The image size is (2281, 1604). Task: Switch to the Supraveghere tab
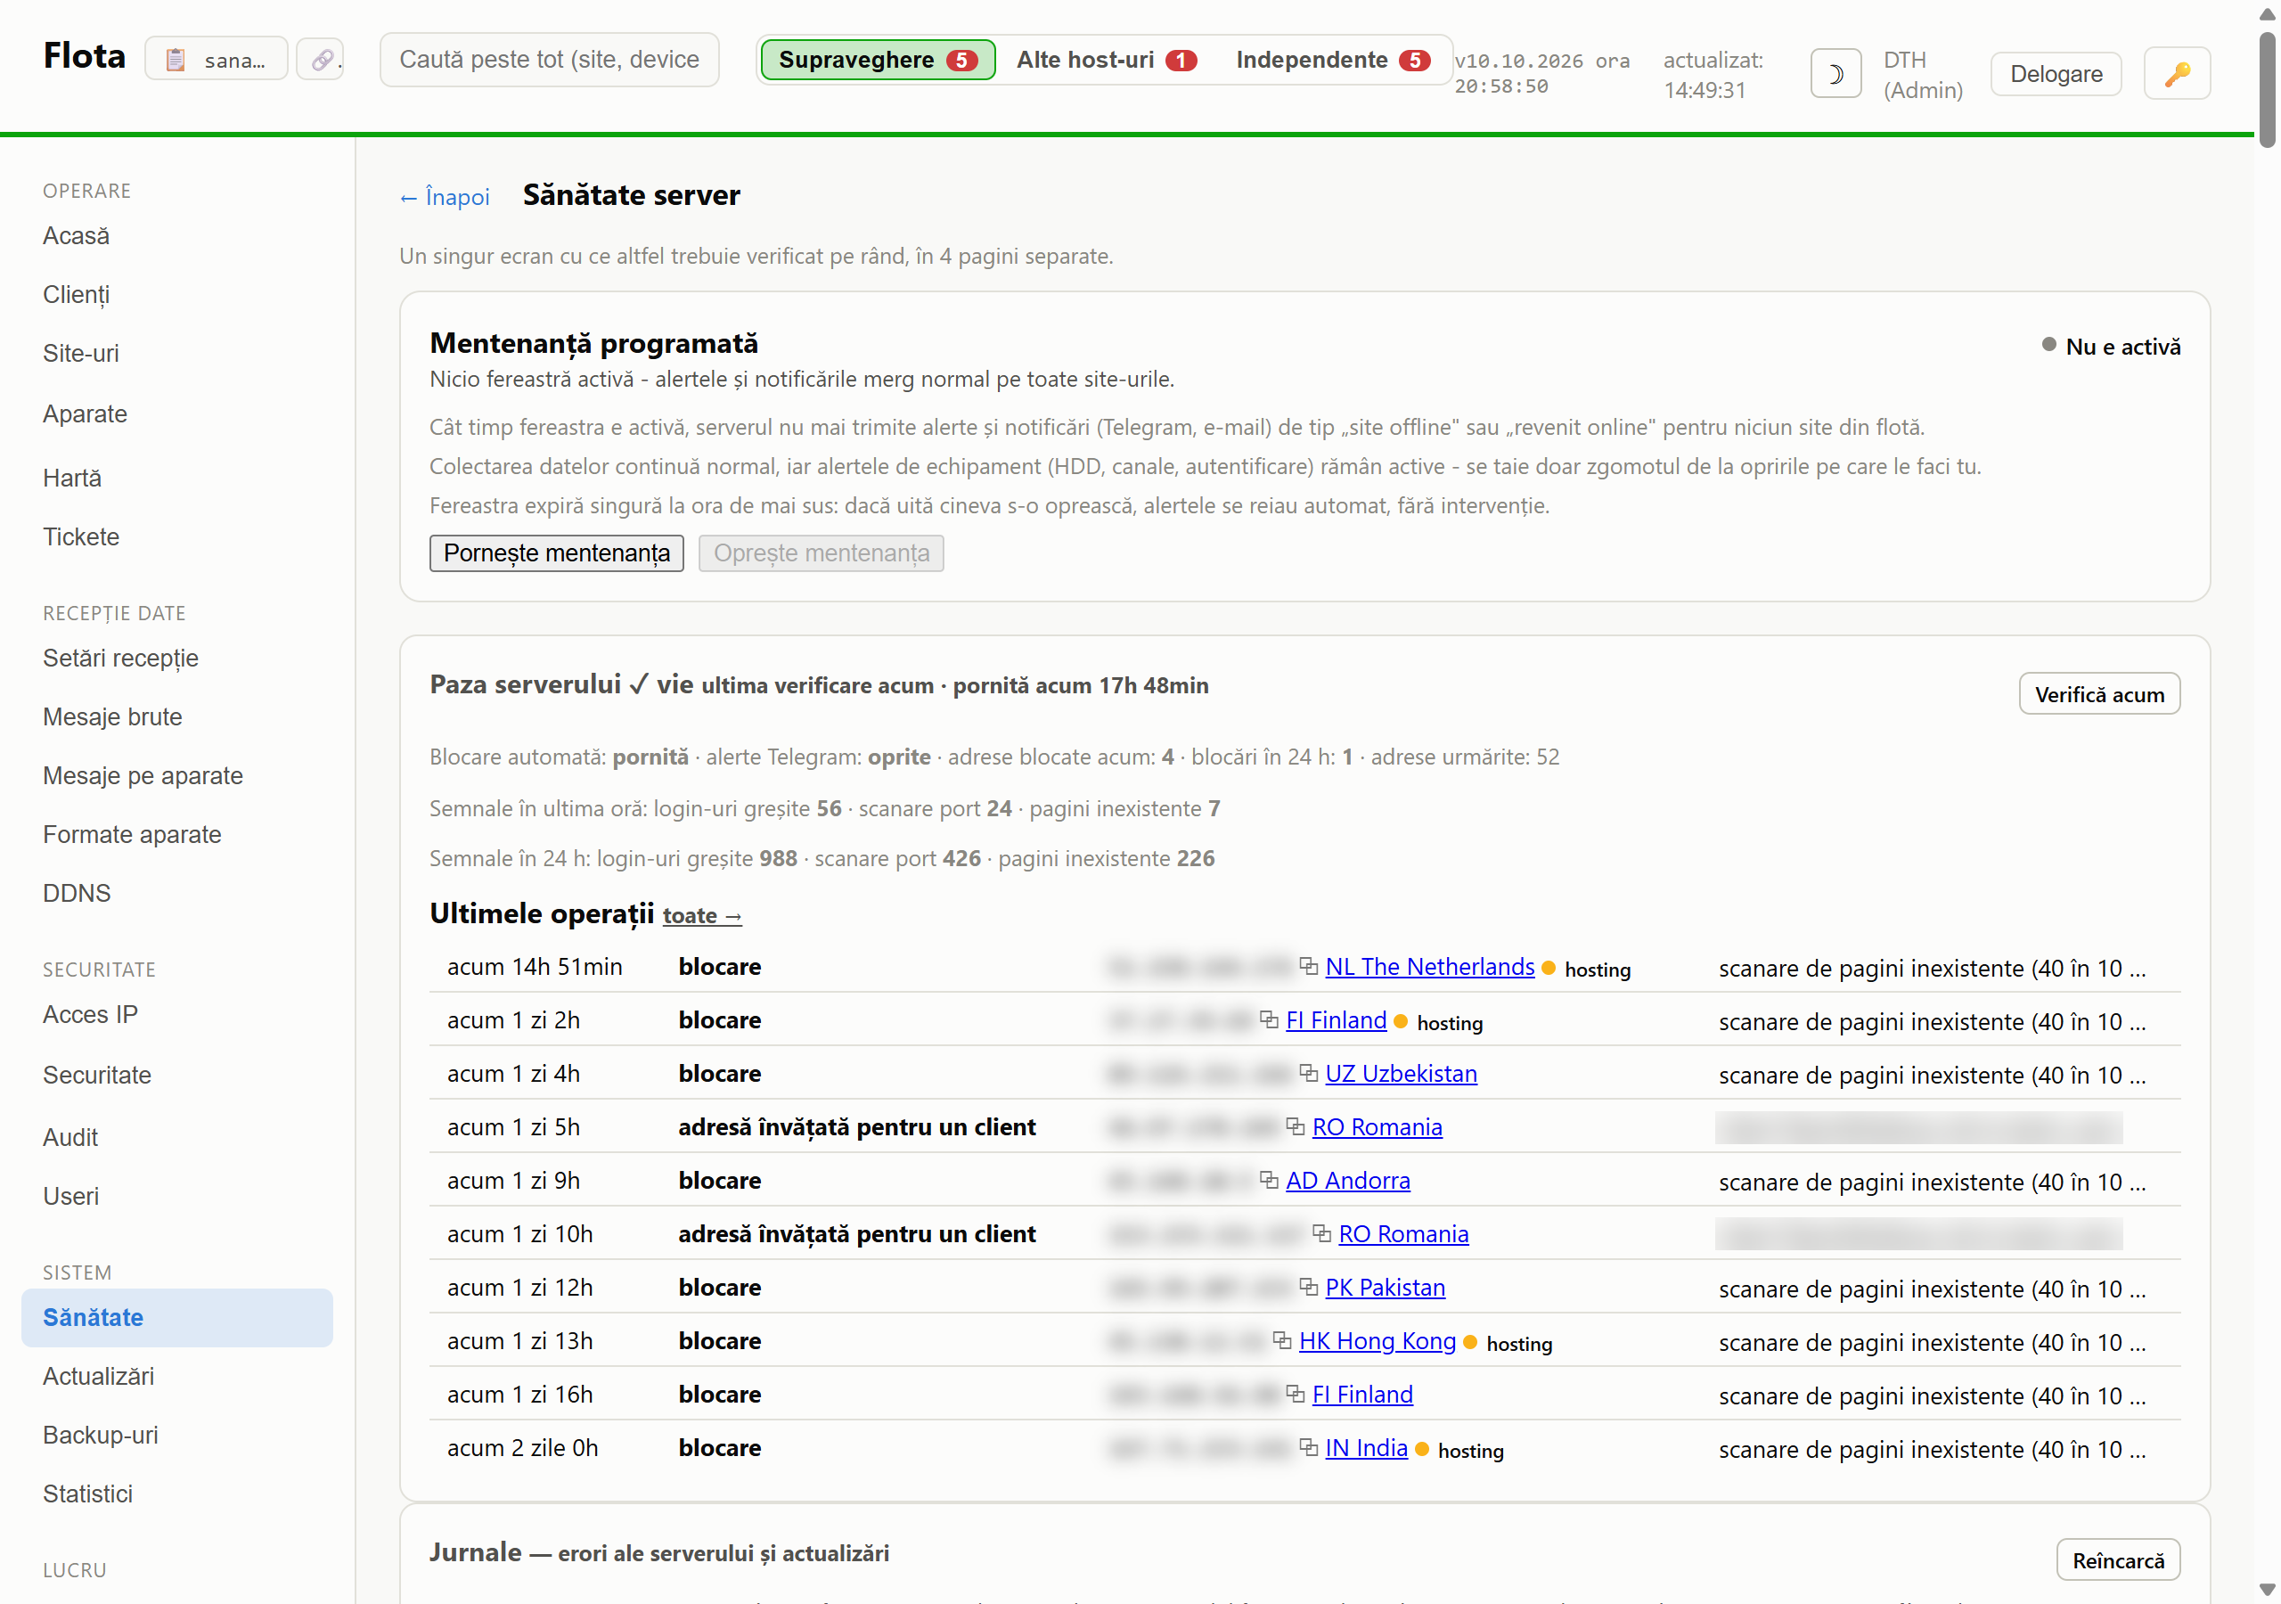pyautogui.click(x=878, y=60)
